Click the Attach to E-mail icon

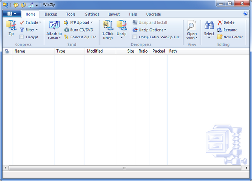tap(55, 25)
